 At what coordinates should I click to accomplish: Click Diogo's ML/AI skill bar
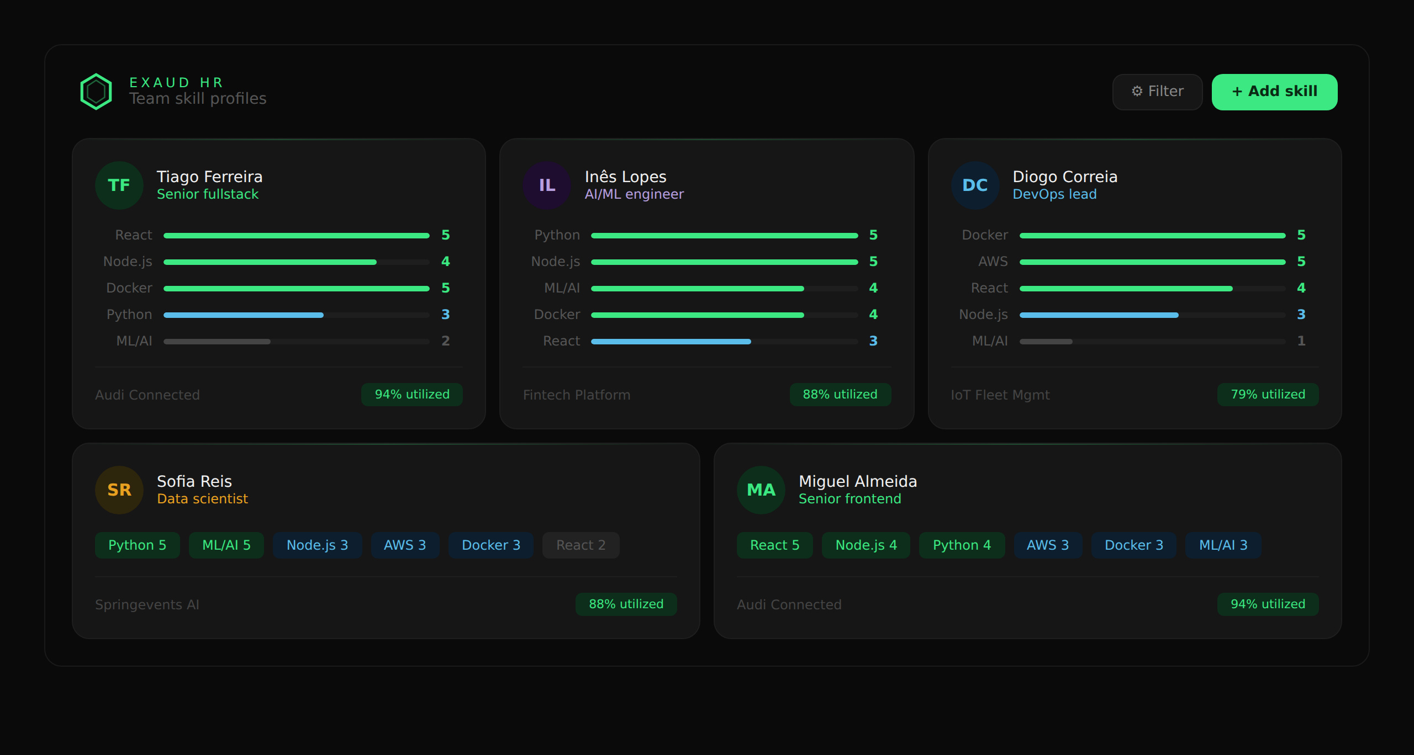pyautogui.click(x=1153, y=342)
